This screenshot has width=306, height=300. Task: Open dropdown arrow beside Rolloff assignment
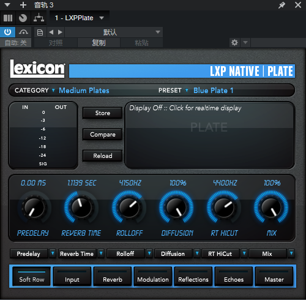pos(149,253)
